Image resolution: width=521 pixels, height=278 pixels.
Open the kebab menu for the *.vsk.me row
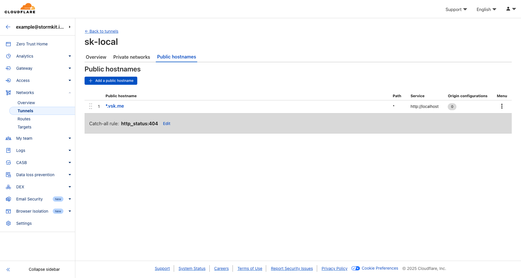502,106
